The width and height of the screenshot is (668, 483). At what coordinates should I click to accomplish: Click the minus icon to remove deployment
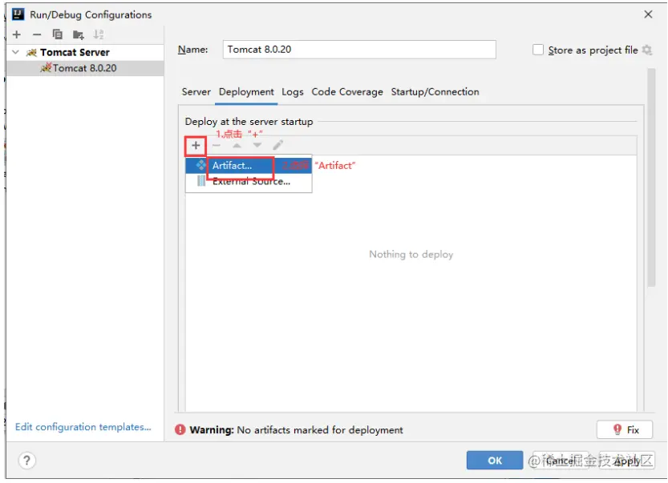pos(216,146)
